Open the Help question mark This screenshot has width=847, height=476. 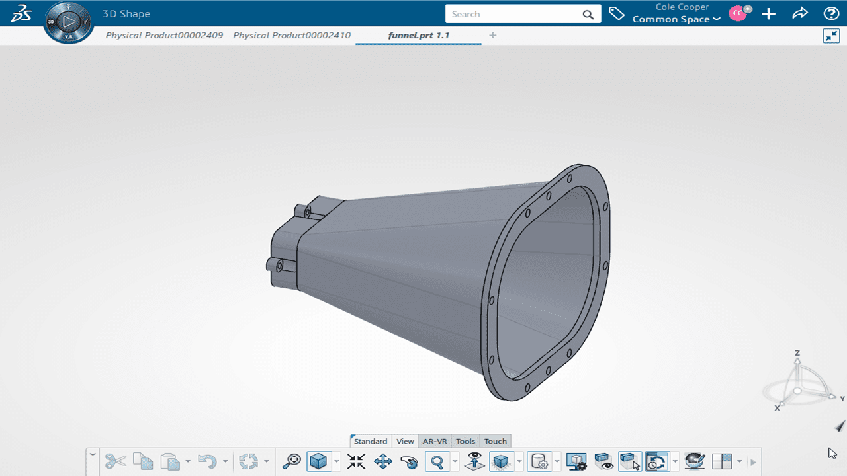point(831,14)
